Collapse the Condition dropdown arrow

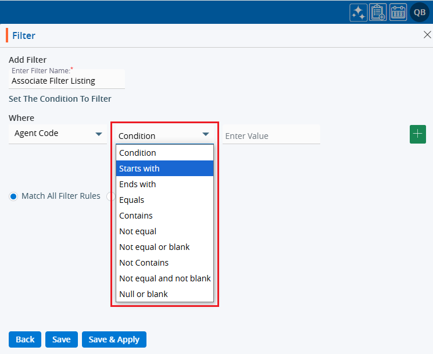click(205, 135)
